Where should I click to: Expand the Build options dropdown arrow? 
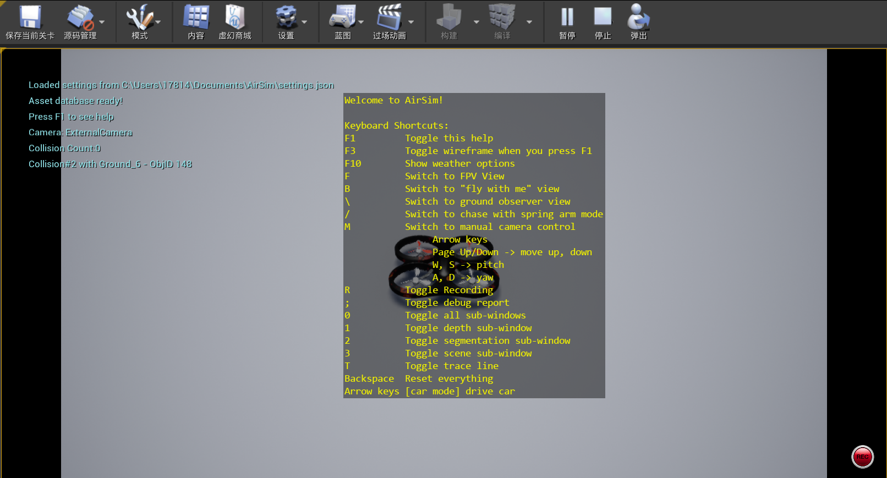[x=477, y=22]
